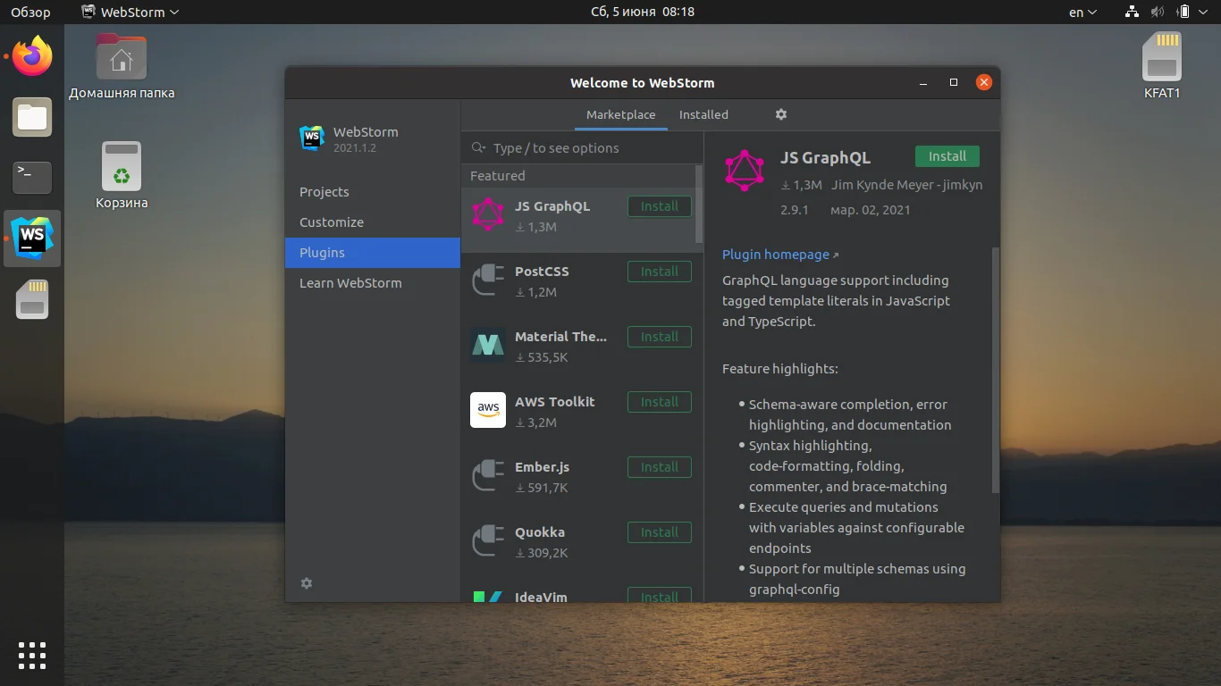
Task: Click the magnifier icon in the search field
Action: click(x=479, y=147)
